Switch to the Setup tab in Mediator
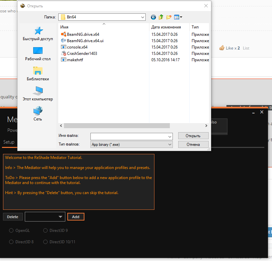 pos(9,142)
